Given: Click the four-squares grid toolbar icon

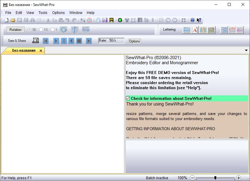Looking at the screenshot, I should pos(184,20).
